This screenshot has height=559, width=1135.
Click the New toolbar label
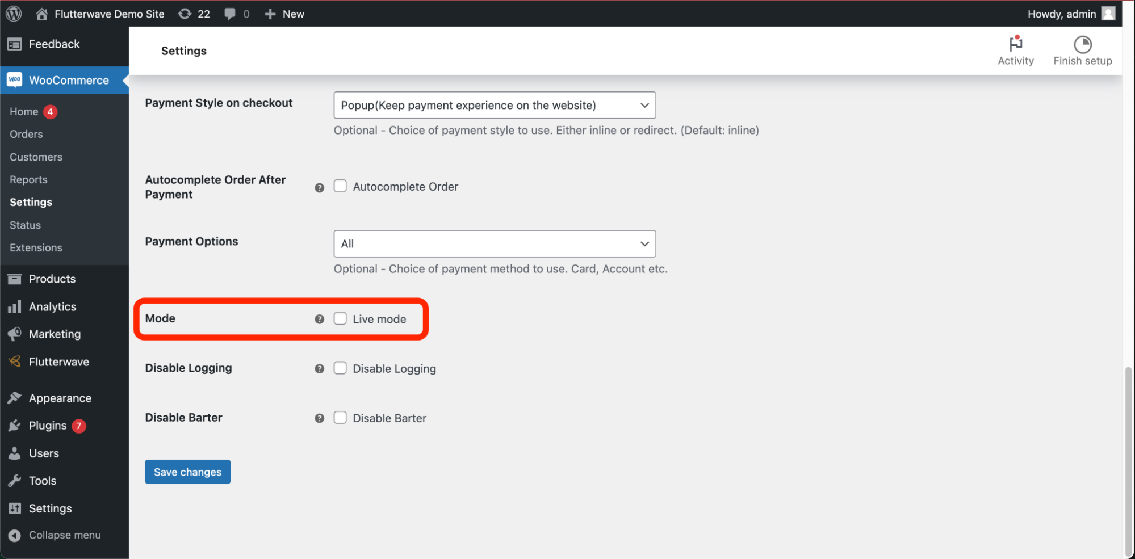point(294,14)
